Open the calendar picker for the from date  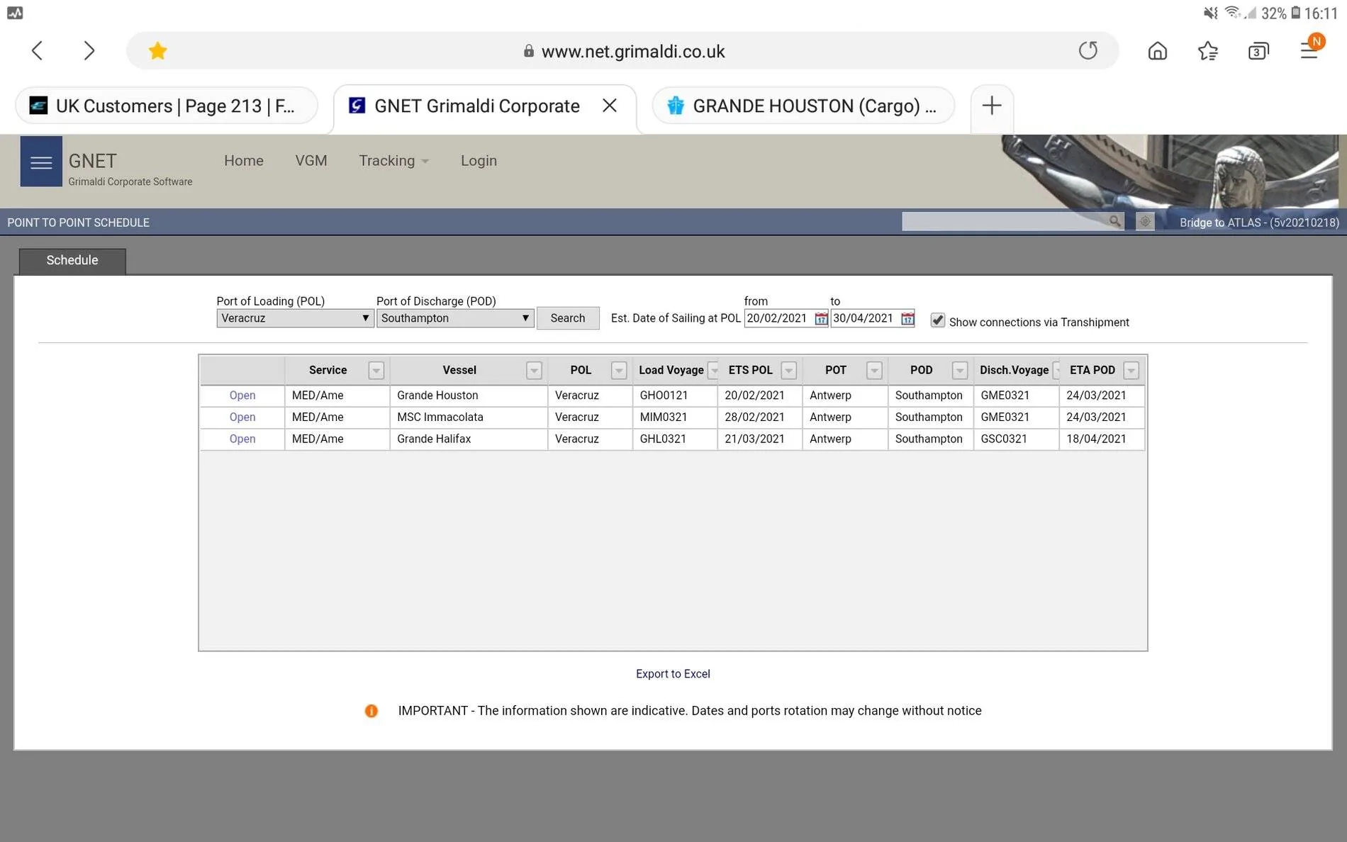click(x=820, y=319)
